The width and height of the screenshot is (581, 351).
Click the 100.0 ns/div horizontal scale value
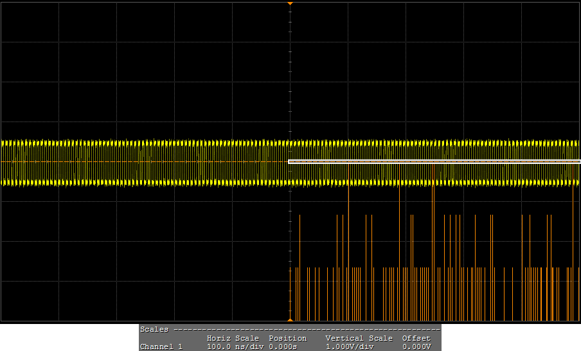(x=235, y=346)
